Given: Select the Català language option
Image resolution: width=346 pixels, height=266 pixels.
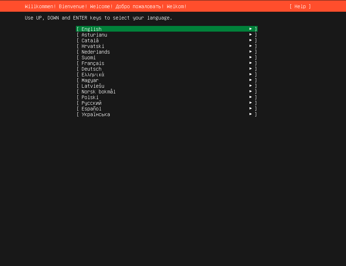Looking at the screenshot, I should pyautogui.click(x=90, y=40).
